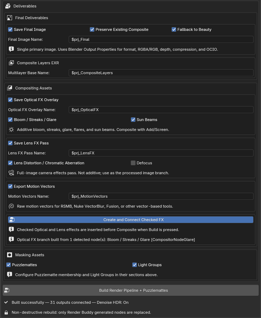Click the lock icon beside Non-destructive rebuild
The width and height of the screenshot is (261, 318).
coord(6,312)
